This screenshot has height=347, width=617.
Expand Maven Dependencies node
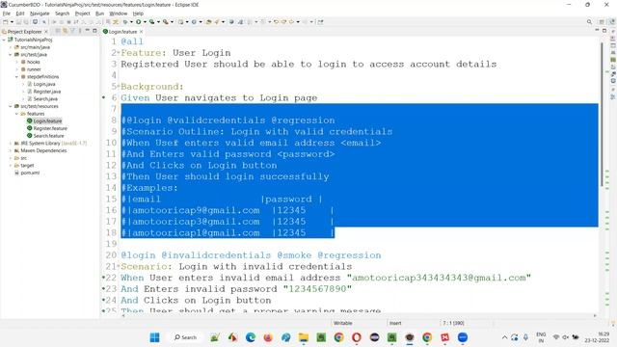[x=11, y=150]
